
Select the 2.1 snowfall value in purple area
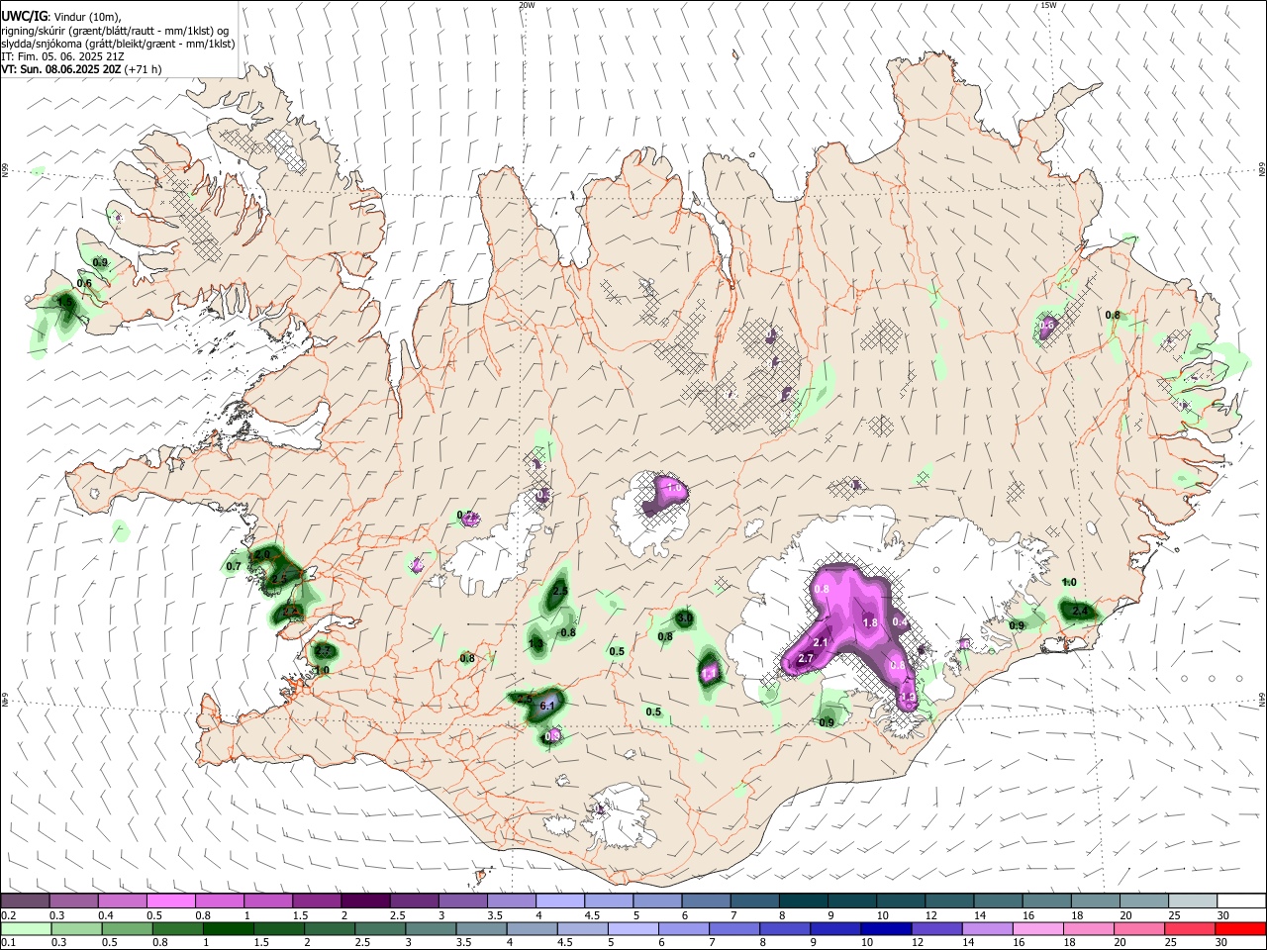[x=820, y=642]
